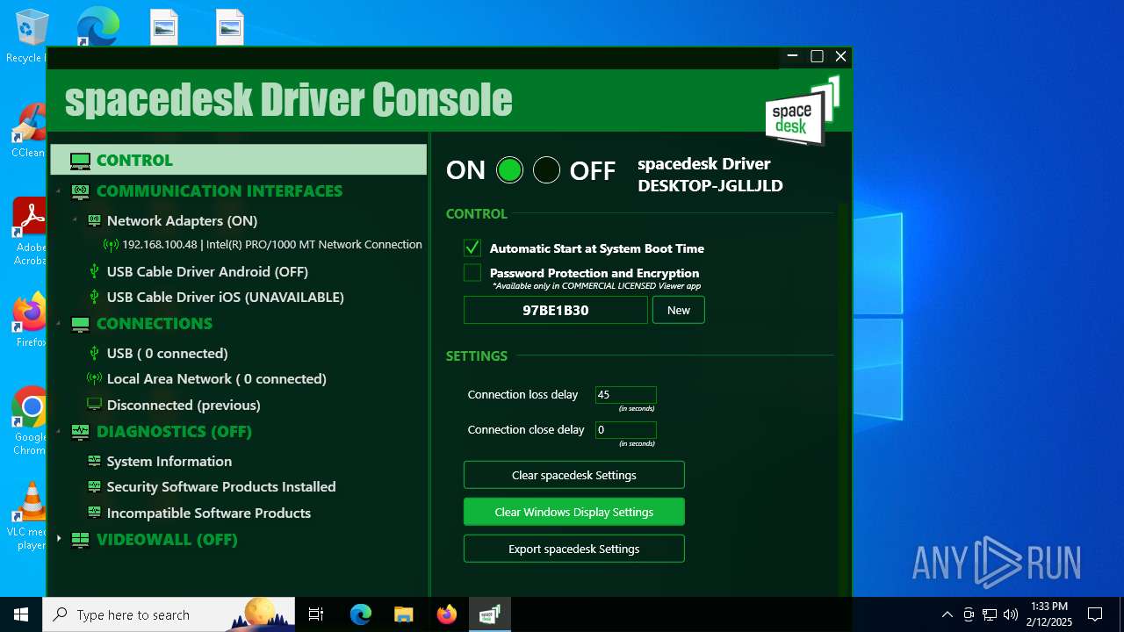Click the New password button

coord(679,310)
